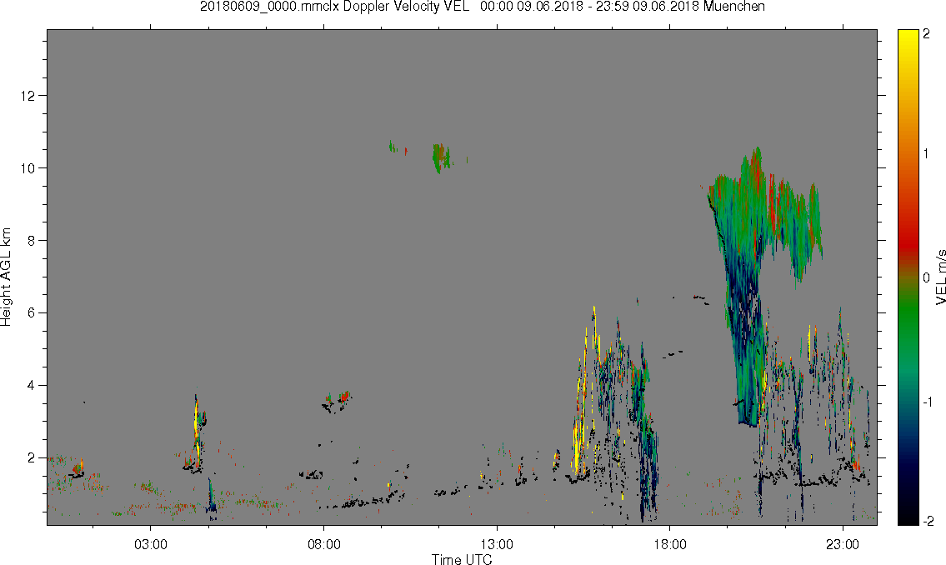This screenshot has height=565, width=946.
Task: Click the '08:00' time axis label
Action: coord(324,545)
